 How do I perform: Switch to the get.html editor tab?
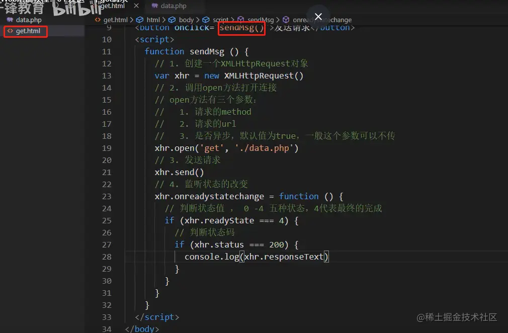[113, 6]
